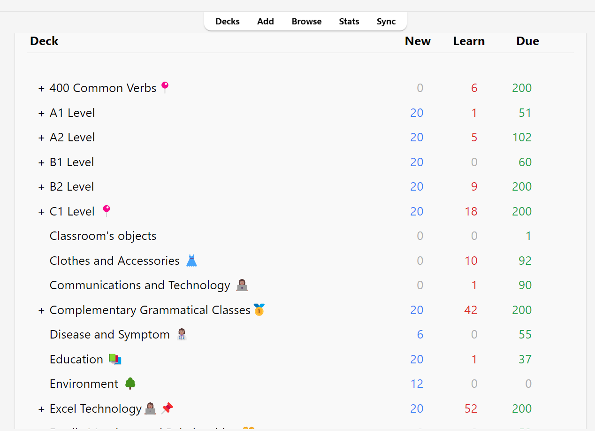
Task: Click the Learn count 42
Action: click(x=471, y=310)
